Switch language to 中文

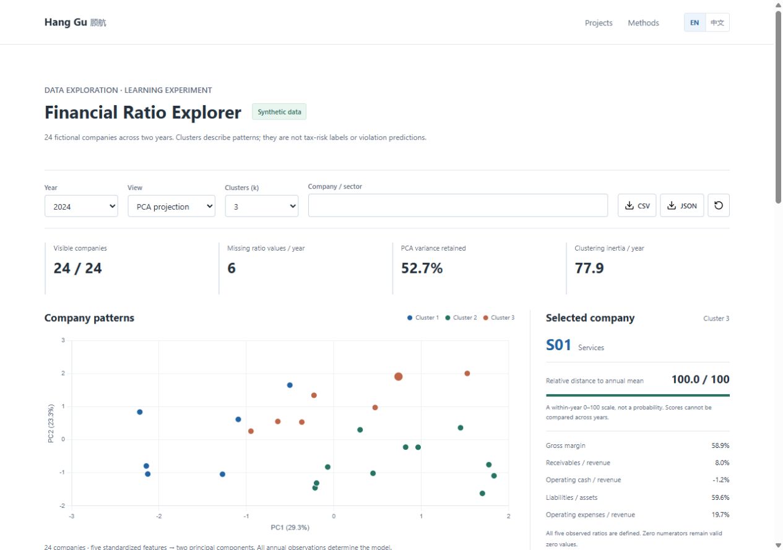click(717, 23)
